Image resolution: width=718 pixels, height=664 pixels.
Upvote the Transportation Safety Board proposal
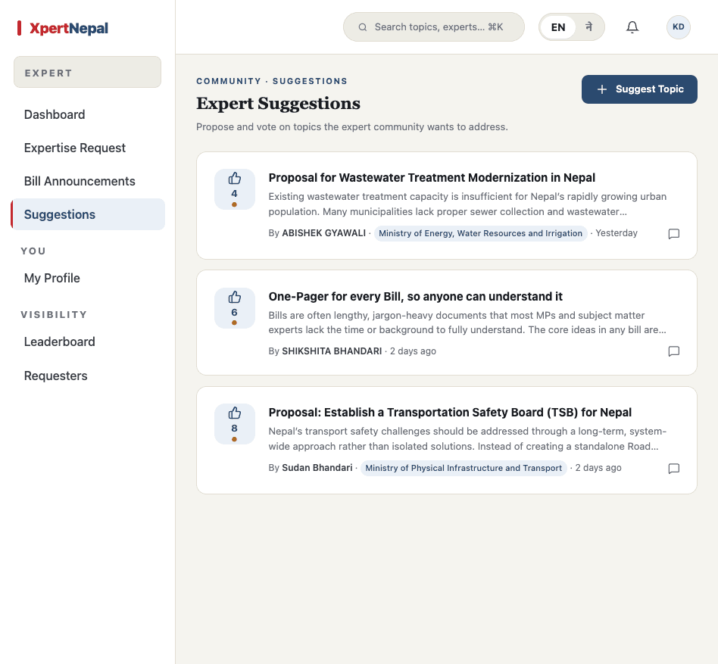click(x=235, y=424)
